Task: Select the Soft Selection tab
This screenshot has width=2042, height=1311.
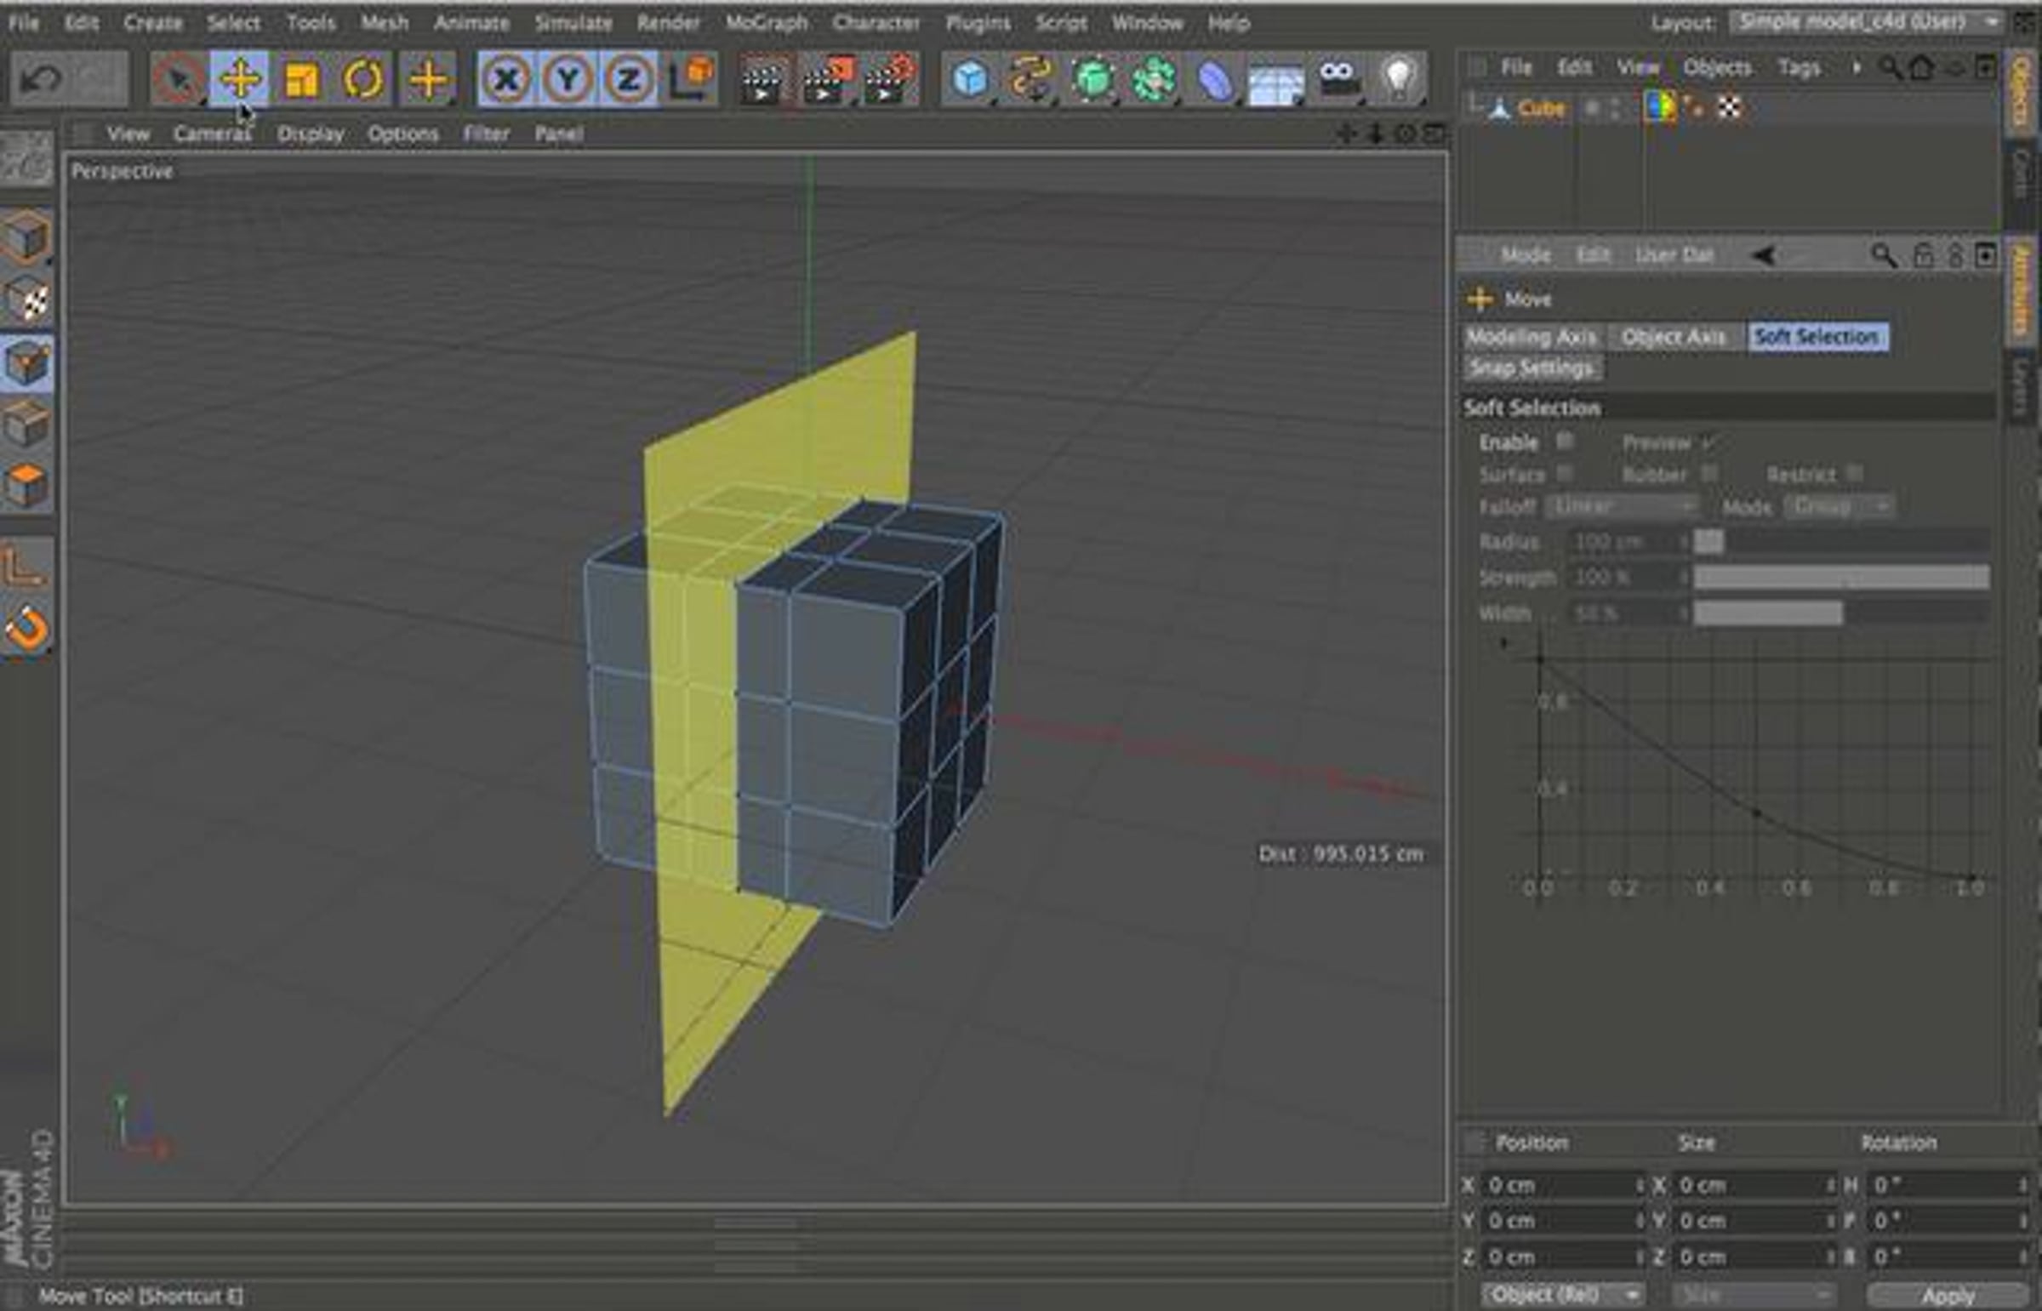Action: click(x=1817, y=337)
